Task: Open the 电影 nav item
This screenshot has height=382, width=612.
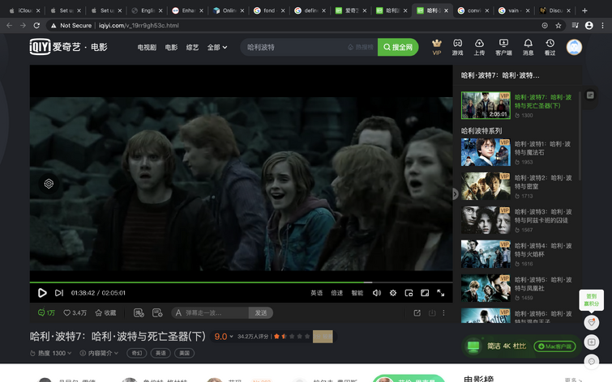Action: point(171,47)
